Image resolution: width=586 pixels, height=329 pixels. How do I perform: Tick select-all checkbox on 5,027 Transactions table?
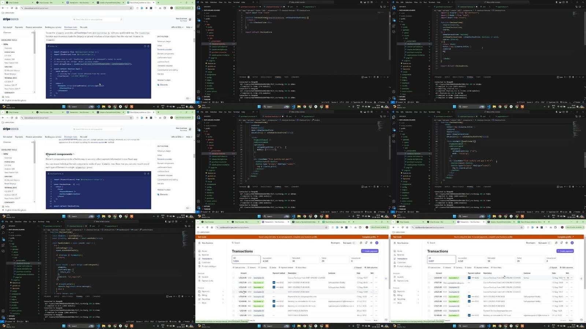coord(429,273)
